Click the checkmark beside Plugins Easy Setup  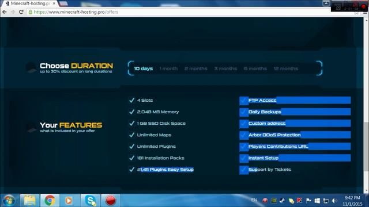132,169
